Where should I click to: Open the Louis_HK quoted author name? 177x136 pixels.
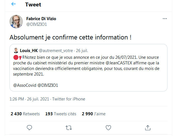click(29, 51)
